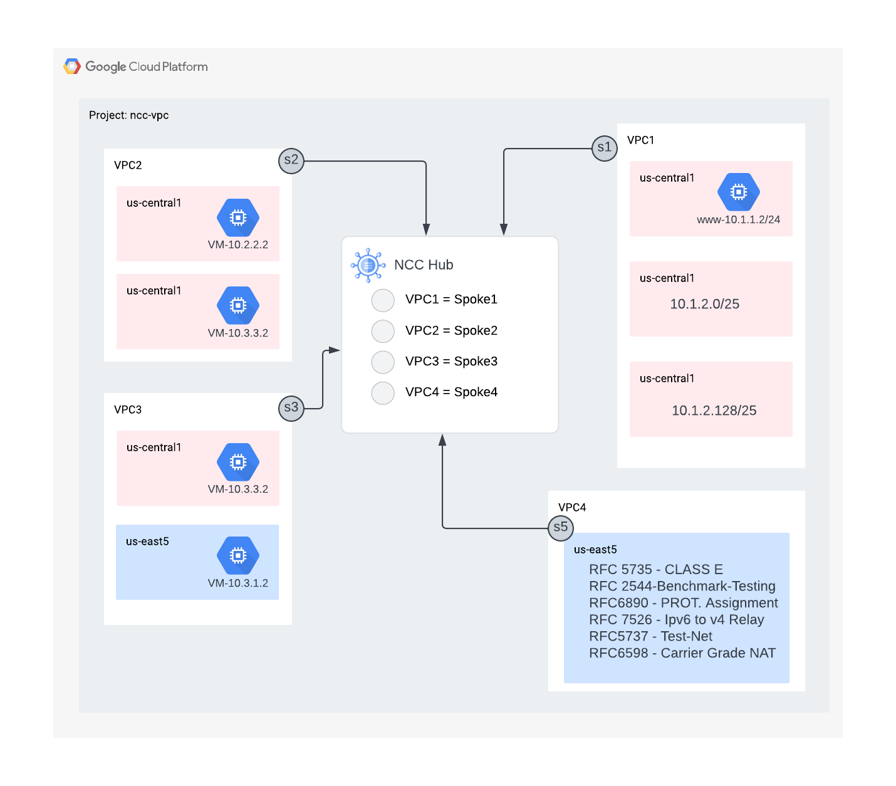Select the s2 spoke badge on VPC2

click(x=291, y=160)
